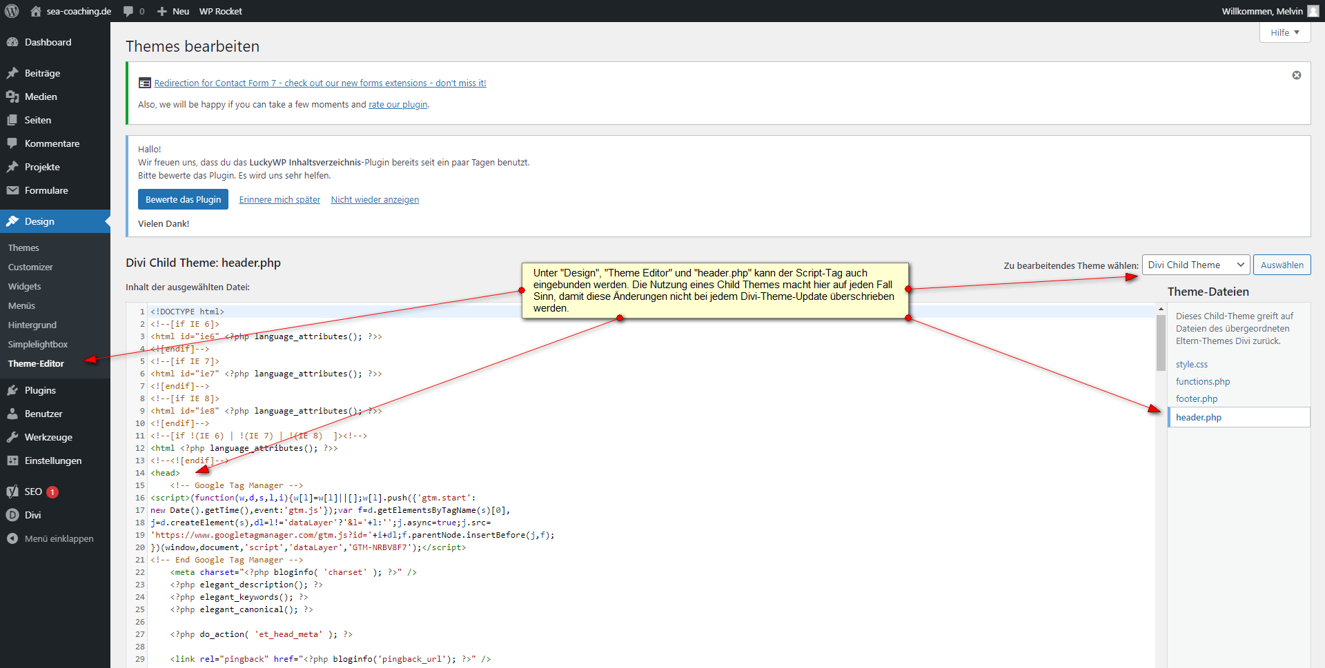Open the Themes submenu item
The height and width of the screenshot is (668, 1325).
tap(23, 247)
